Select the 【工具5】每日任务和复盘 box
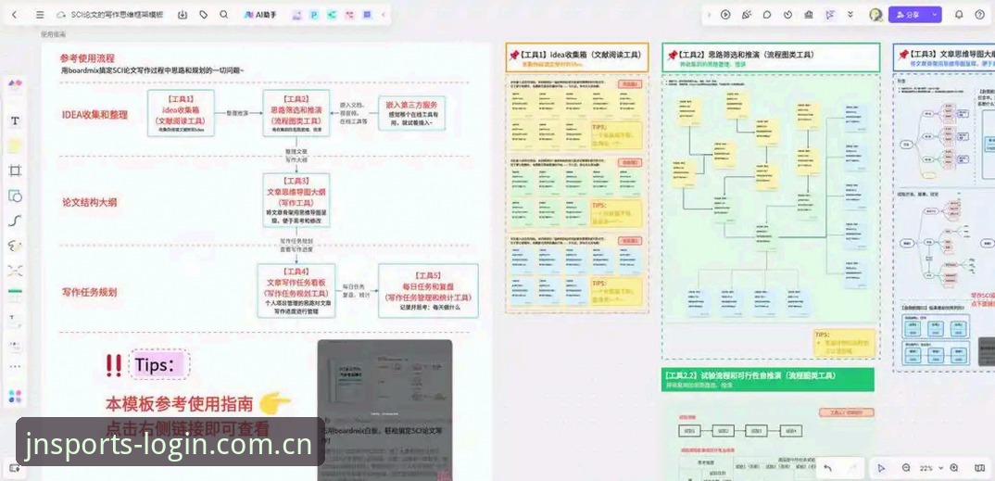The width and height of the screenshot is (995, 481). click(x=428, y=291)
